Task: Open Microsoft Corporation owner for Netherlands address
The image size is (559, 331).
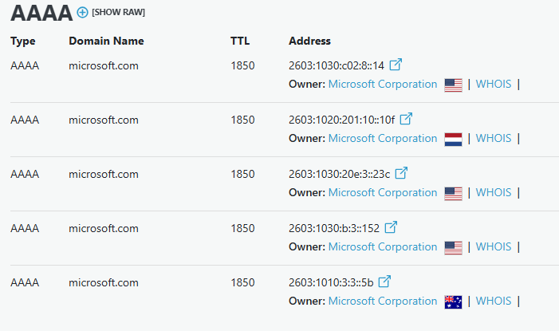Action: (383, 139)
